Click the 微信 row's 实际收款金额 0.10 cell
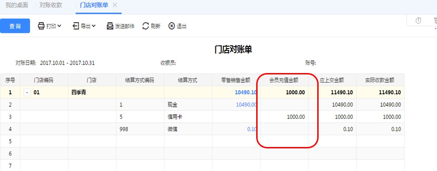Viewport: 437px width, 171px height. pos(380,129)
